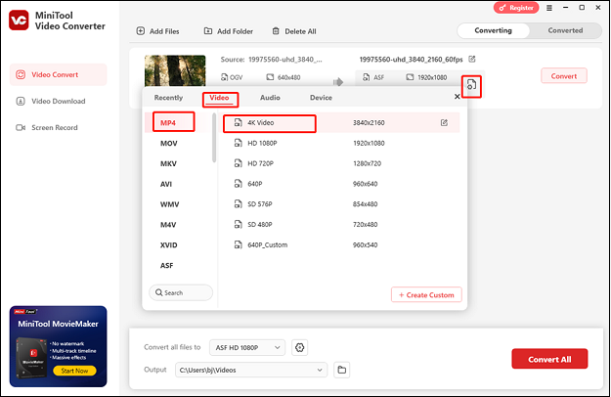Image resolution: width=611 pixels, height=397 pixels.
Task: Click the HD 1080P preset file icon
Action: tap(238, 143)
